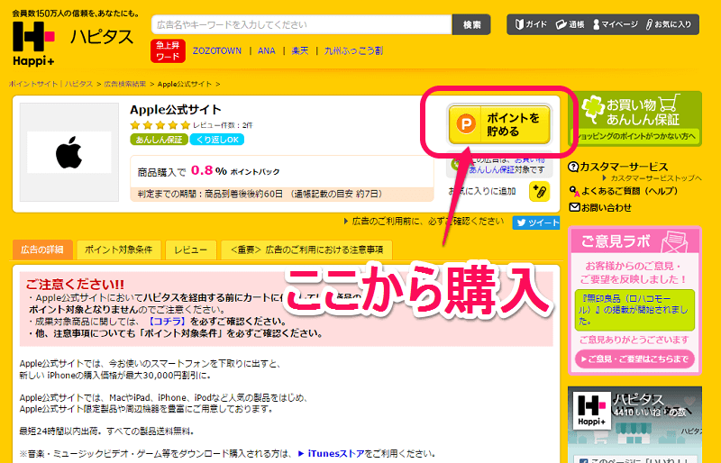Click the ANA trending keyword
This screenshot has width=721, height=463.
[266, 50]
